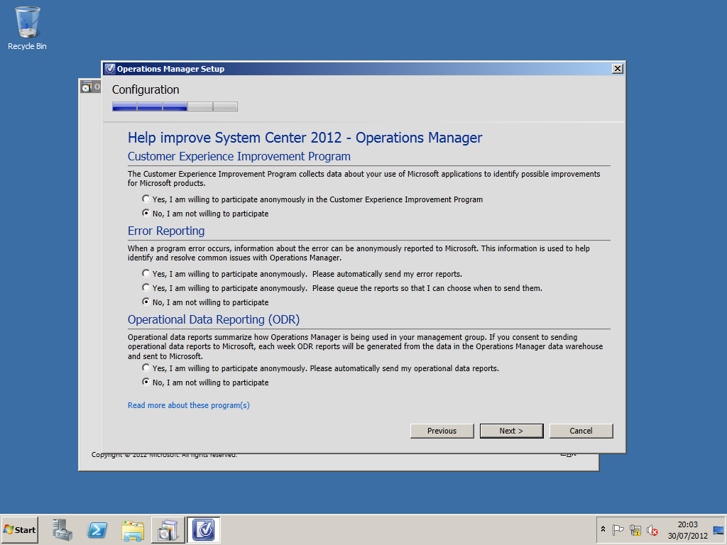Switch to the installer media taskbar item

168,529
